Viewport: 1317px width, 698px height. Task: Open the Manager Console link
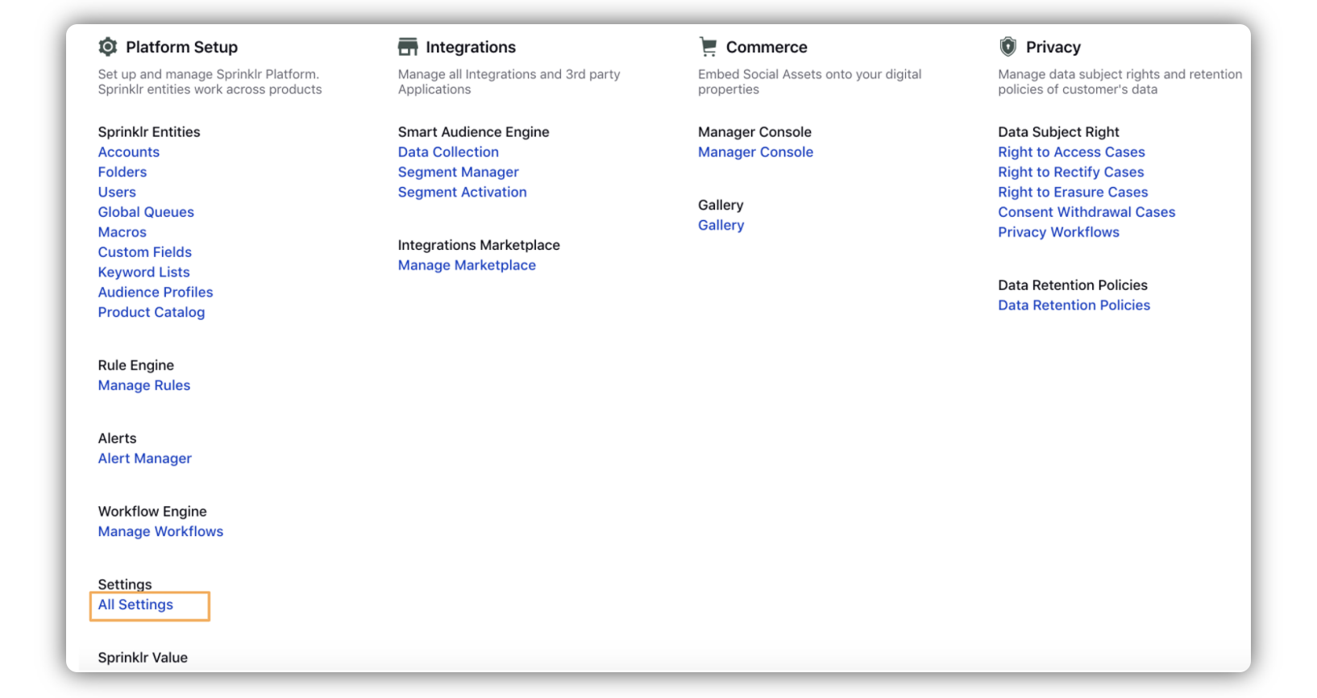[756, 152]
